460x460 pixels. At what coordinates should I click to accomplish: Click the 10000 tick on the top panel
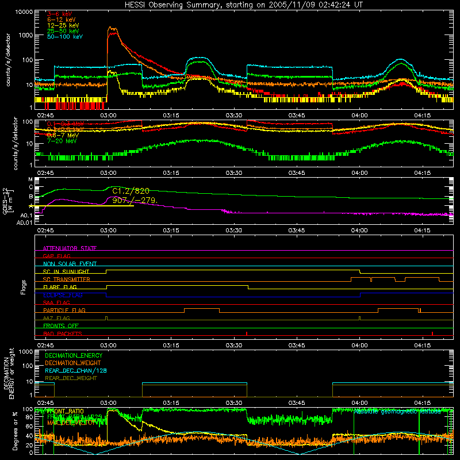pos(24,11)
